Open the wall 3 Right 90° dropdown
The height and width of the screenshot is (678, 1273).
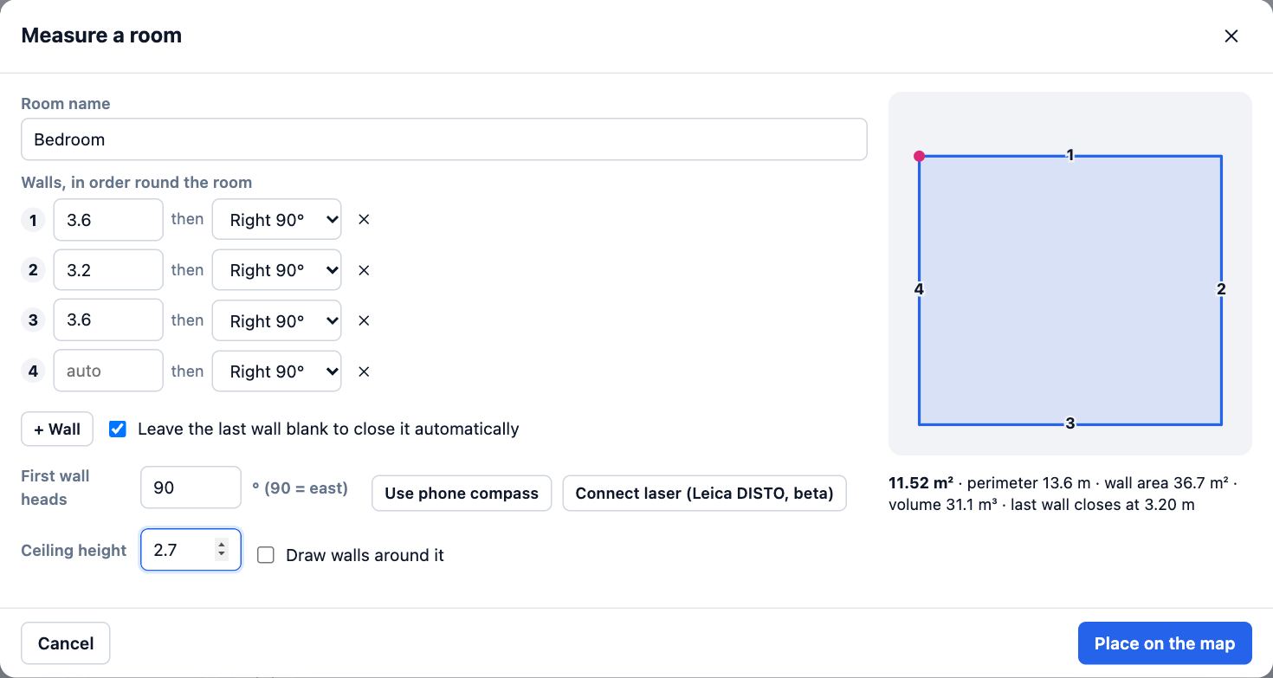pos(277,320)
